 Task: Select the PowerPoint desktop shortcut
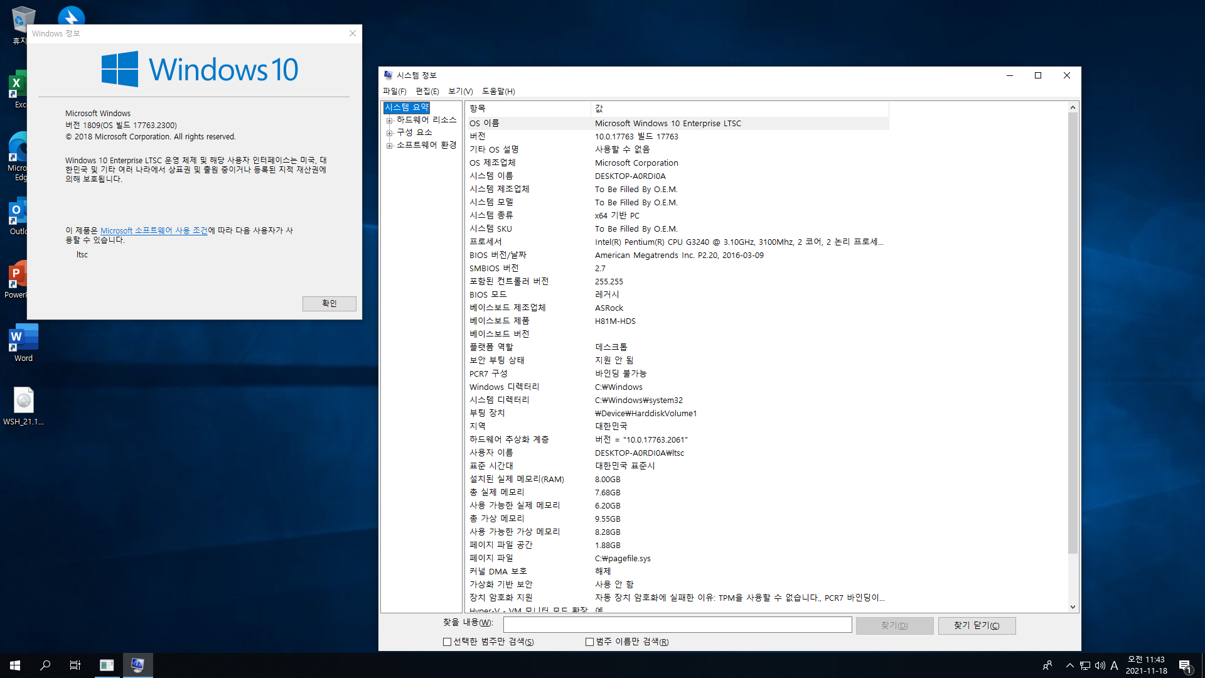(x=16, y=280)
